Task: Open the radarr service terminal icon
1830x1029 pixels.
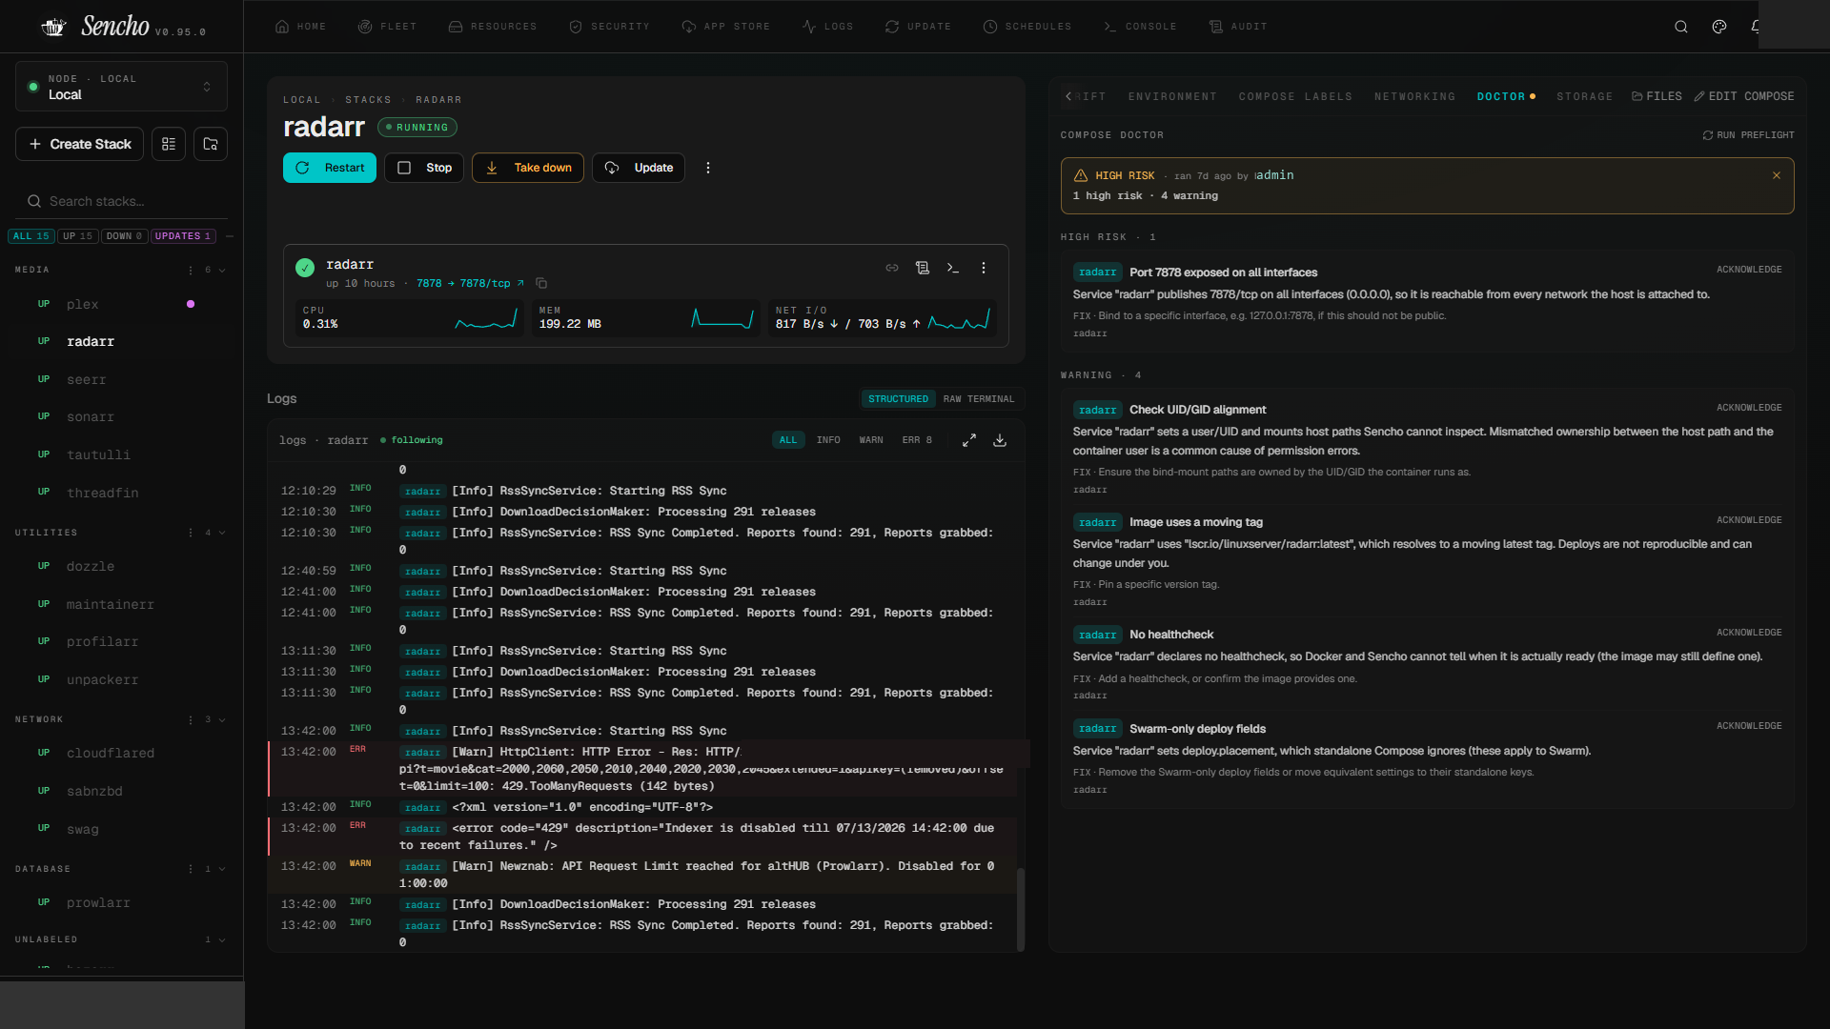Action: pos(953,268)
